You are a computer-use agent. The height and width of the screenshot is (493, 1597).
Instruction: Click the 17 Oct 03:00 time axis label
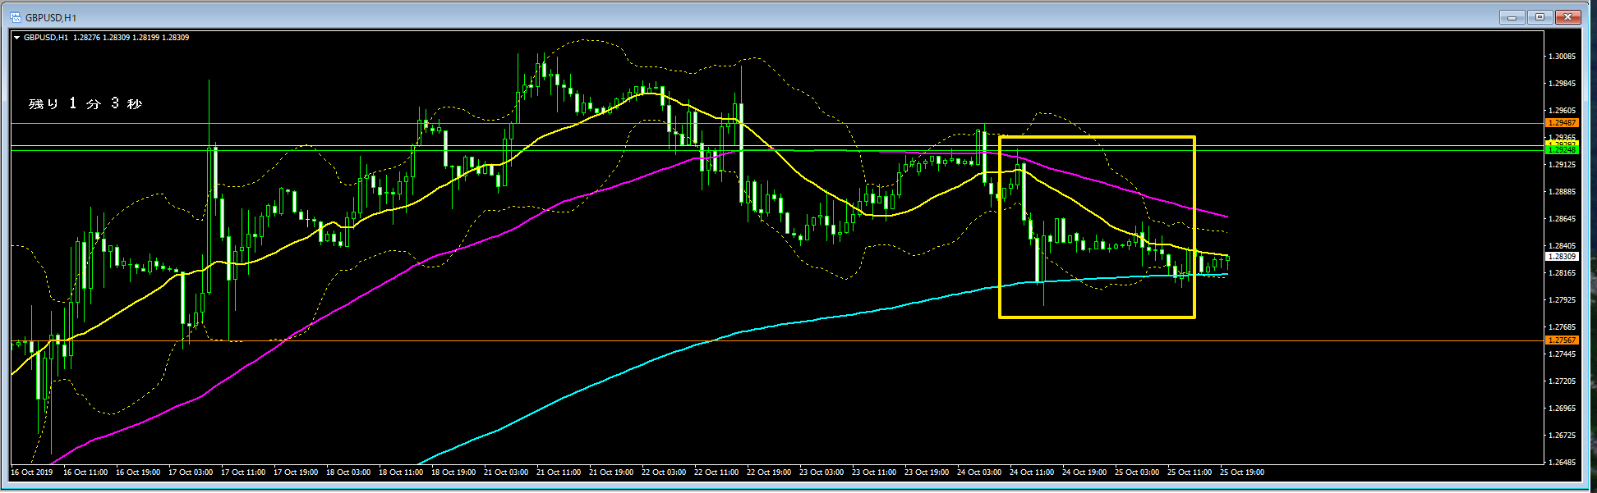(191, 472)
